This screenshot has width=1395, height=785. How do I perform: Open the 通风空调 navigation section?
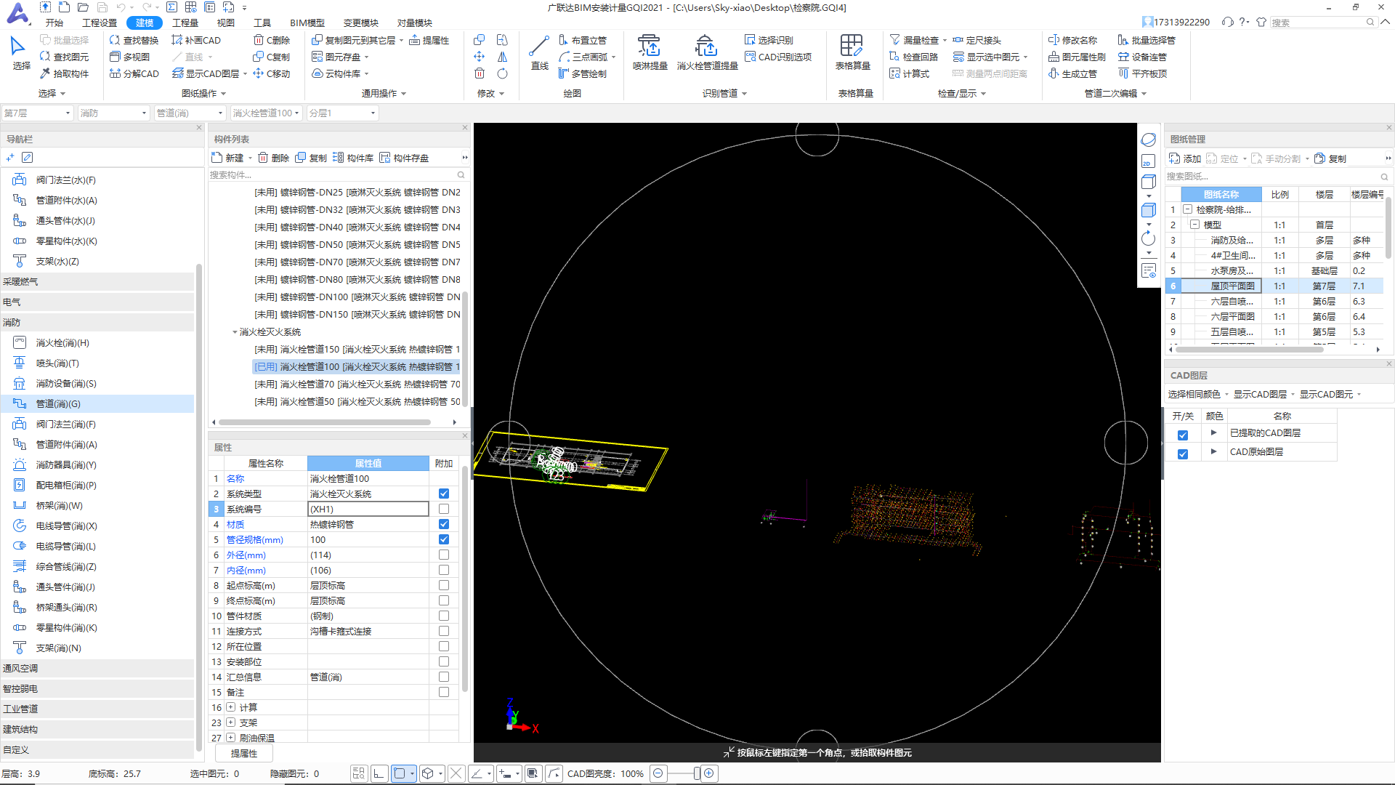coord(97,668)
